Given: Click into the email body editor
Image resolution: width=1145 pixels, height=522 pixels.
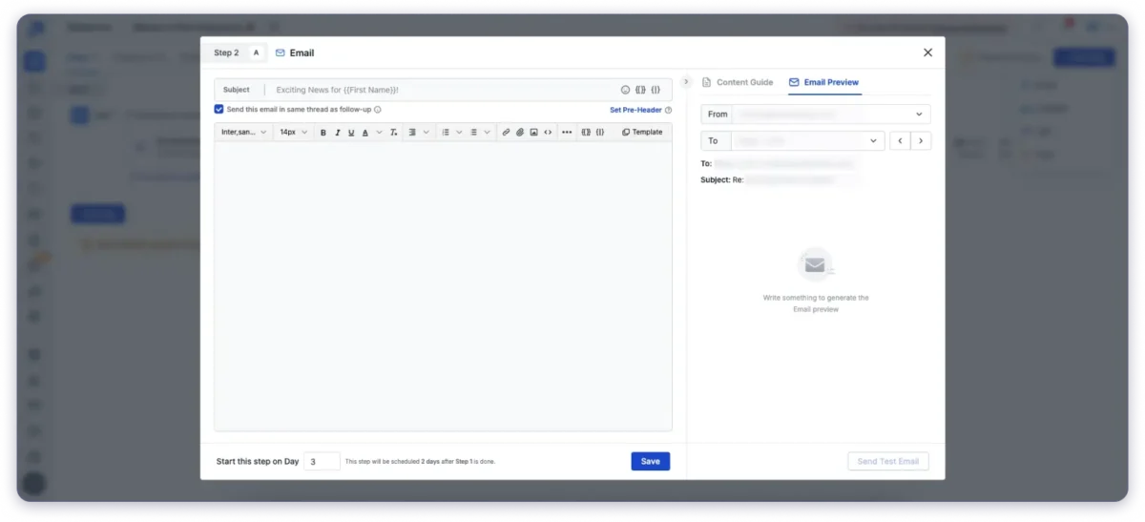Looking at the screenshot, I should click(x=444, y=286).
